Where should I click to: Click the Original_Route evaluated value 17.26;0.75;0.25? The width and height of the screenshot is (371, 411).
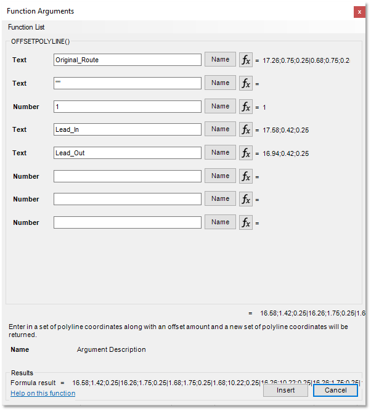click(x=306, y=60)
